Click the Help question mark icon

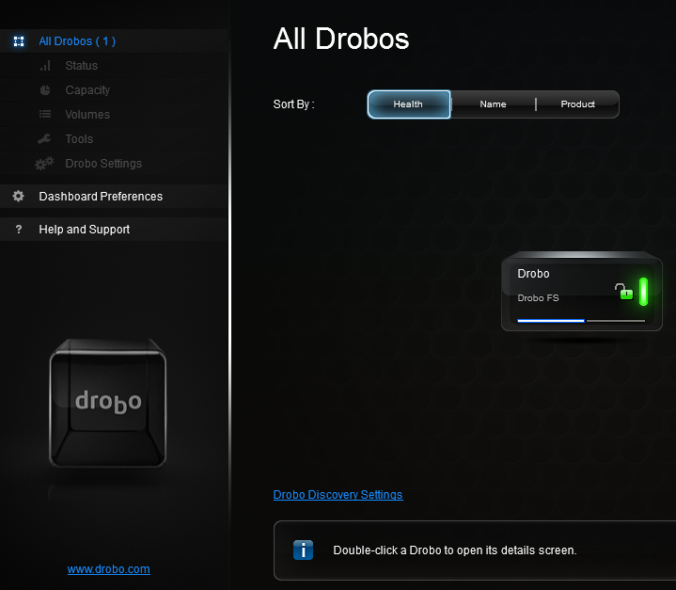tap(19, 230)
